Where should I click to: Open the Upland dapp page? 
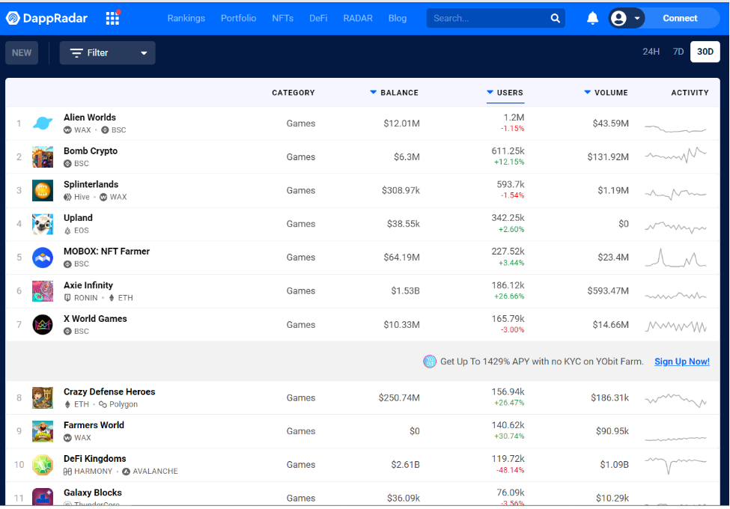(78, 218)
